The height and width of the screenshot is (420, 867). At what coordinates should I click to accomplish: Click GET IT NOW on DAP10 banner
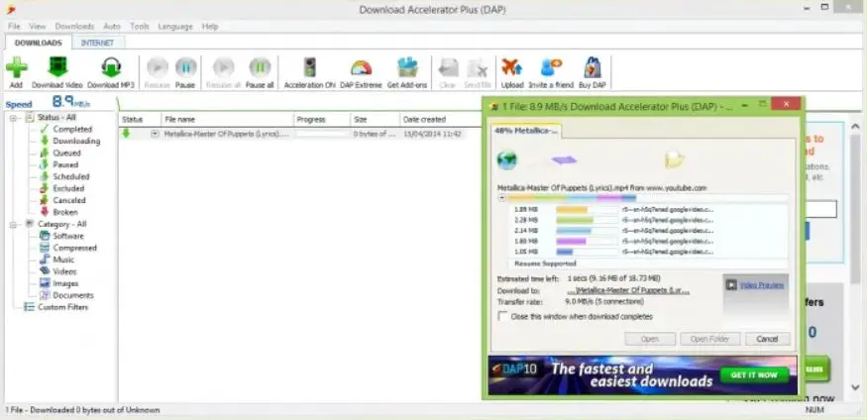coord(754,374)
